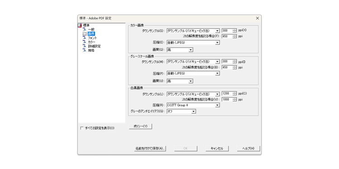Click color image 450 ppi threshold field
Image resolution: width=339 pixels, height=169 pixels.
pos(227,36)
